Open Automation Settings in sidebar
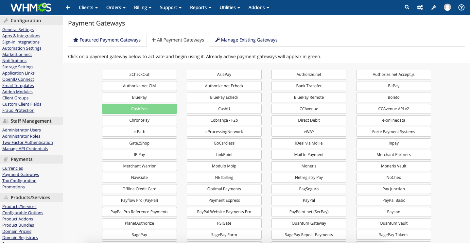Screen dimensions: 470x243 [22, 48]
